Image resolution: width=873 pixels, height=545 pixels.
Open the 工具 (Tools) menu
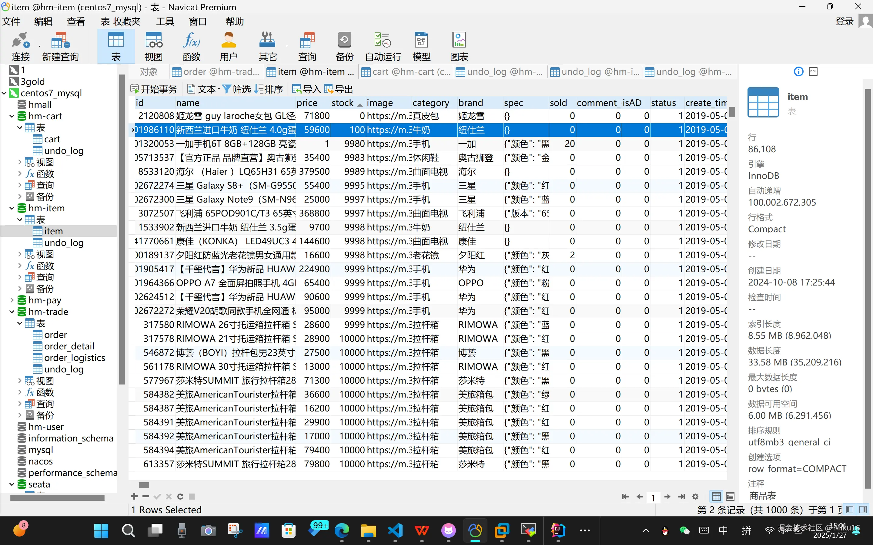[x=165, y=21]
